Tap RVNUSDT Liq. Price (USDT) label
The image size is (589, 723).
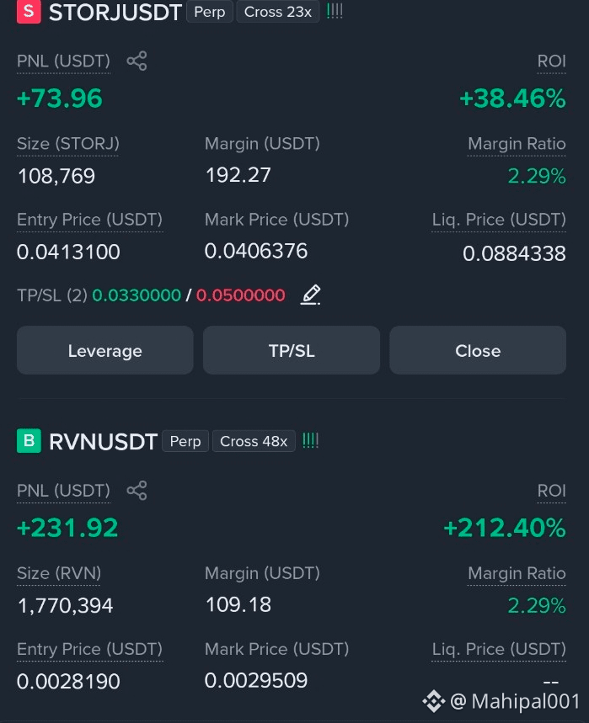[x=499, y=649]
